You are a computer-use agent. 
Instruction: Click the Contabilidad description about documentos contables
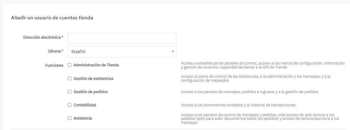click(239, 105)
